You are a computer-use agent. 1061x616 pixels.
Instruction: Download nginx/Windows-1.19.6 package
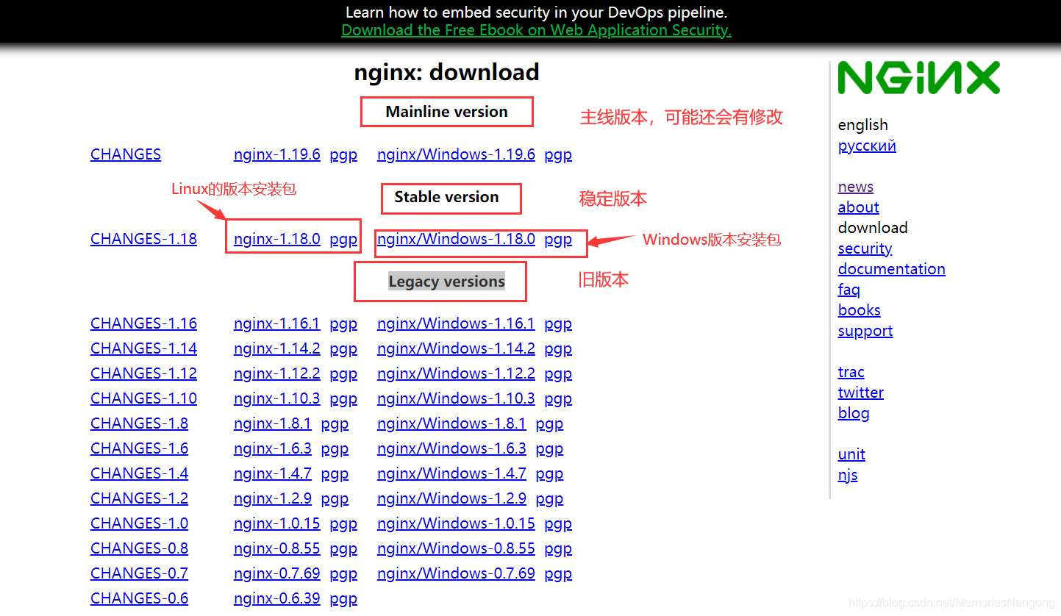point(456,154)
